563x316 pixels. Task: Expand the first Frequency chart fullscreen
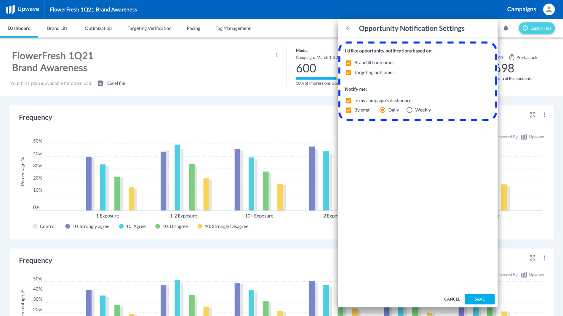tap(532, 115)
